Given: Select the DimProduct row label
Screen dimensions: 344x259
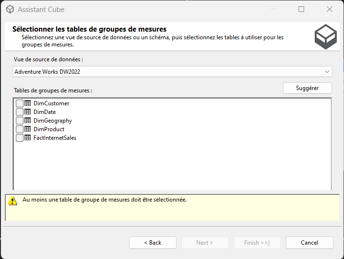Looking at the screenshot, I should (x=49, y=129).
